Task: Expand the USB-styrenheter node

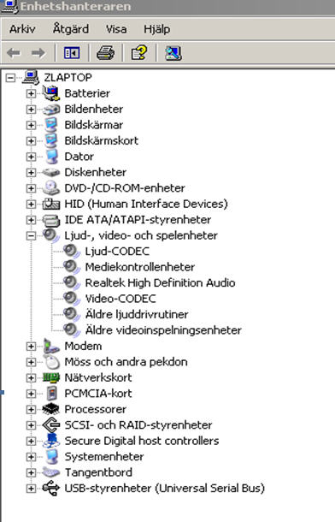Action: click(31, 489)
